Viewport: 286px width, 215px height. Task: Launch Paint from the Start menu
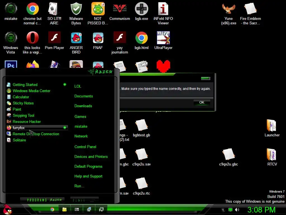pos(37,109)
